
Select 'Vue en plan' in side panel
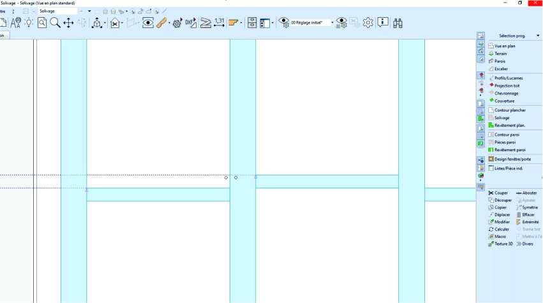point(504,46)
